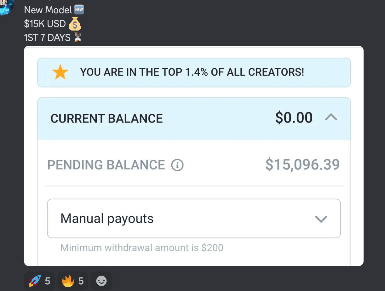Click the CURRENT BALANCE heading label

(106, 119)
